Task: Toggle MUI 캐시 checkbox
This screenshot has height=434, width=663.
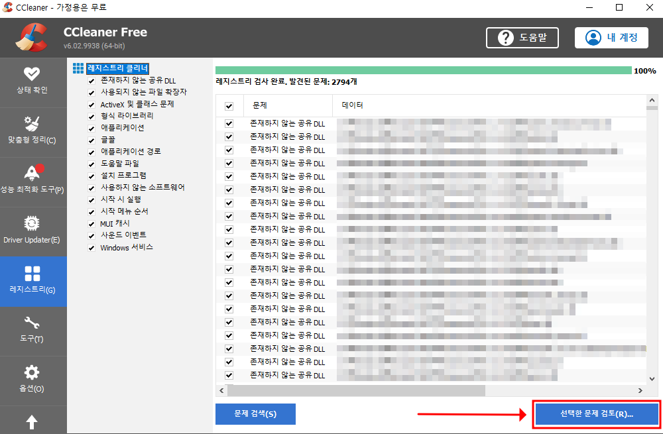Action: [91, 224]
